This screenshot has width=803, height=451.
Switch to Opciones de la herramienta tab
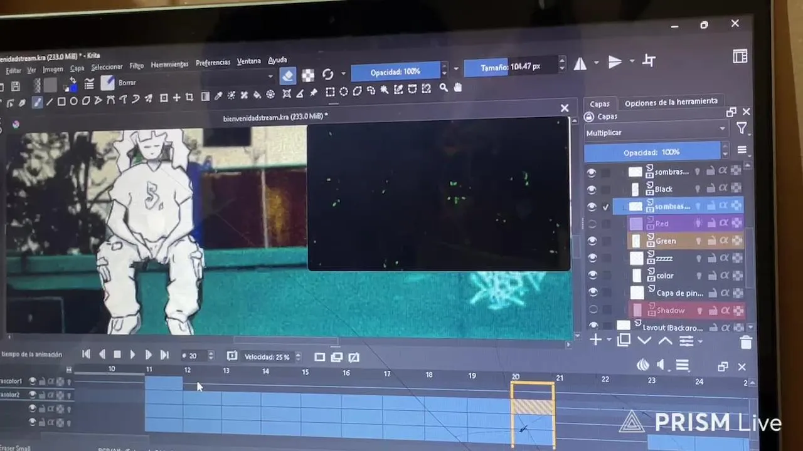pos(671,102)
